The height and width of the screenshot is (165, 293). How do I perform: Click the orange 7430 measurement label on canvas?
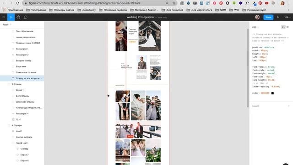[130, 137]
